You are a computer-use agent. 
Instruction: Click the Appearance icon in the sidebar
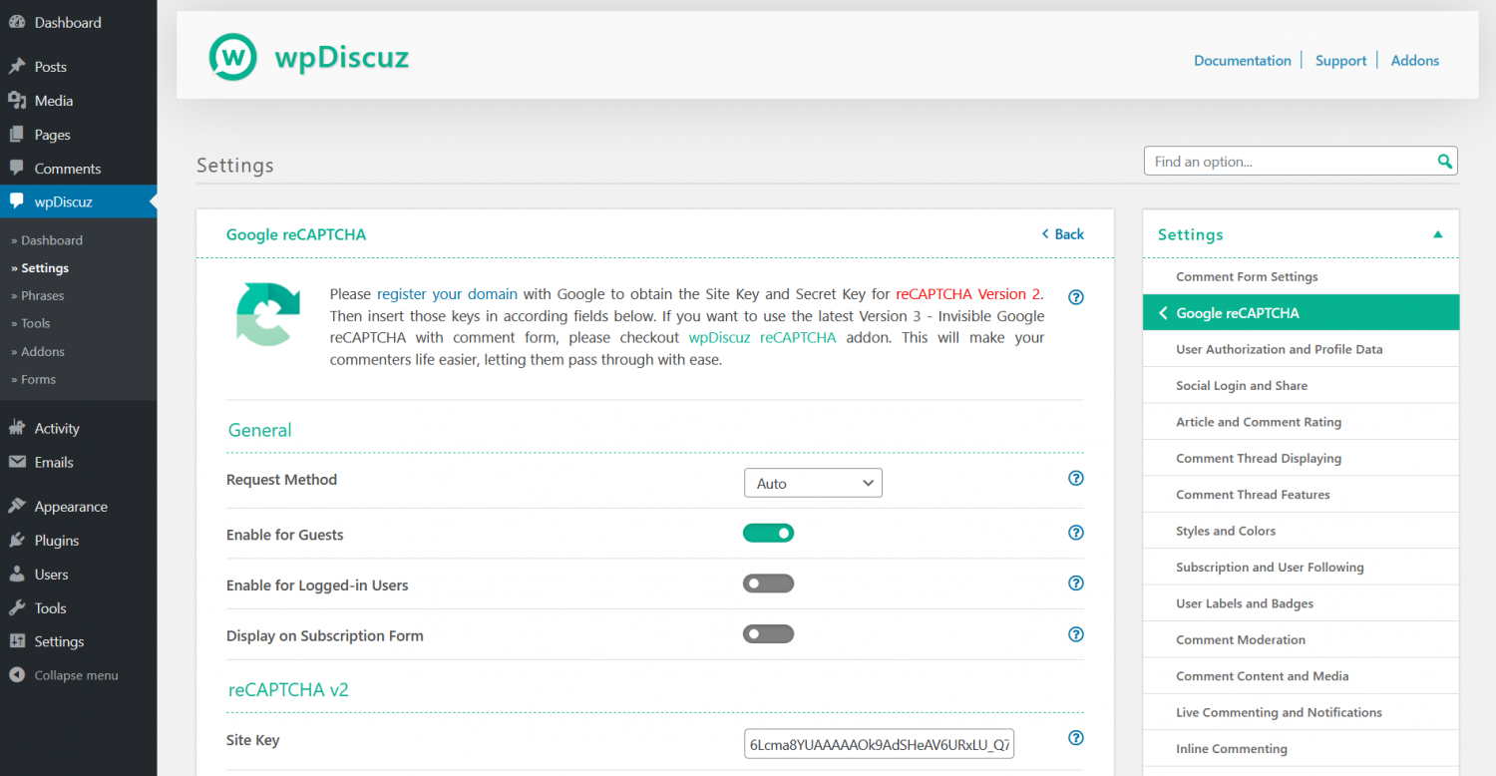point(22,506)
